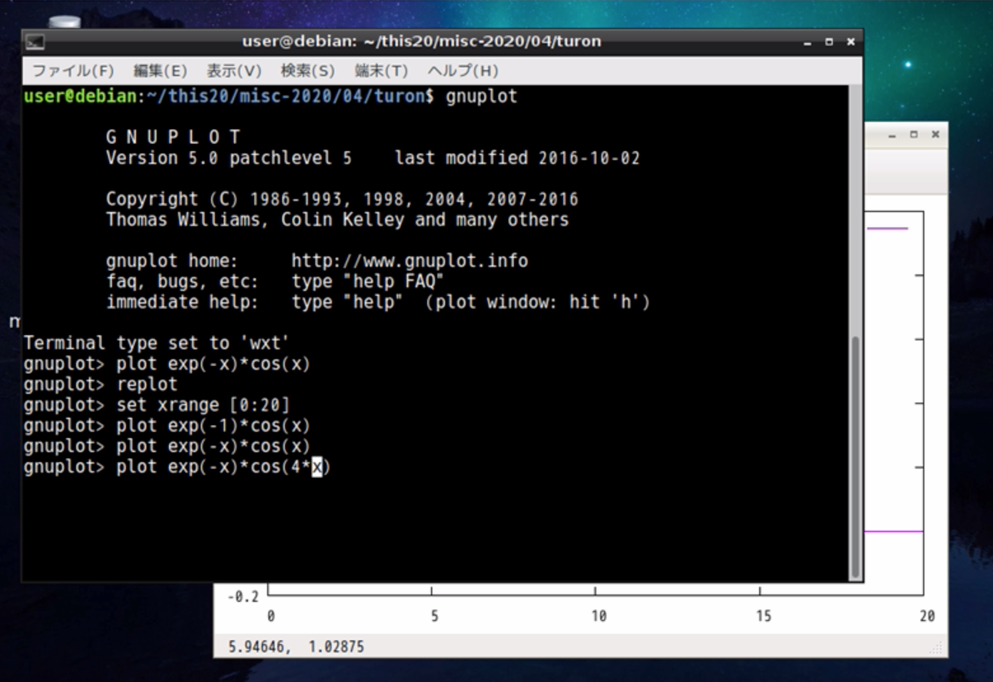Click the 'plot exp(-x)*cos(4*x)' current input line
The height and width of the screenshot is (682, 993).
pyautogui.click(x=177, y=467)
